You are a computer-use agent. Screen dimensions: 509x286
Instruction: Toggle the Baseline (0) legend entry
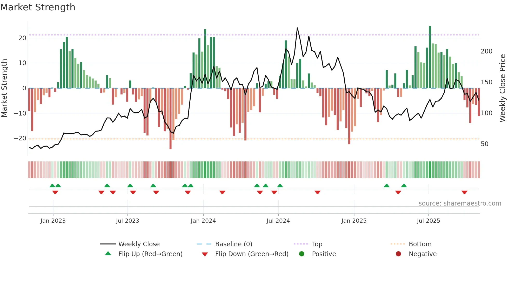(x=233, y=244)
